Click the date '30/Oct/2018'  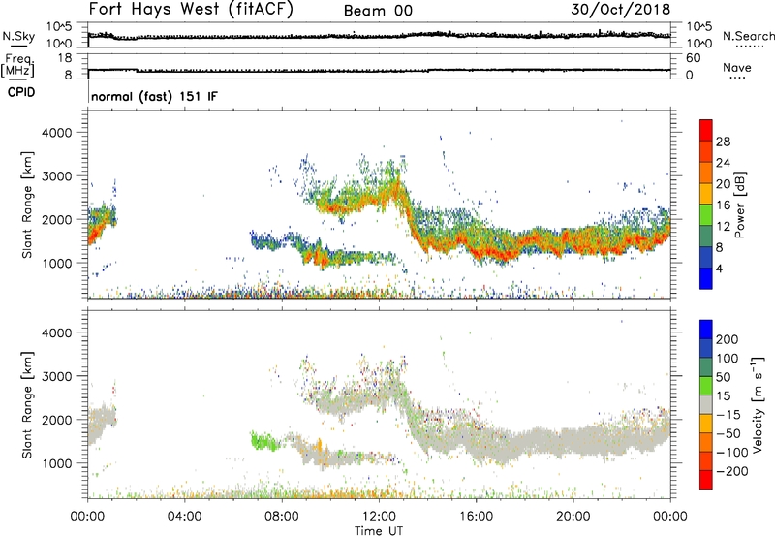coord(621,9)
